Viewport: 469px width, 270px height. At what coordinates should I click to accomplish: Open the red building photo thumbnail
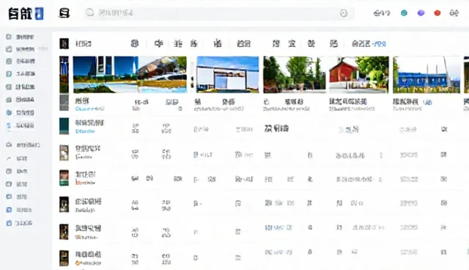(359, 75)
